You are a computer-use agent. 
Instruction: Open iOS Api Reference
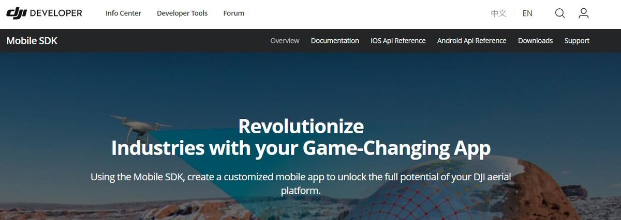coord(398,40)
